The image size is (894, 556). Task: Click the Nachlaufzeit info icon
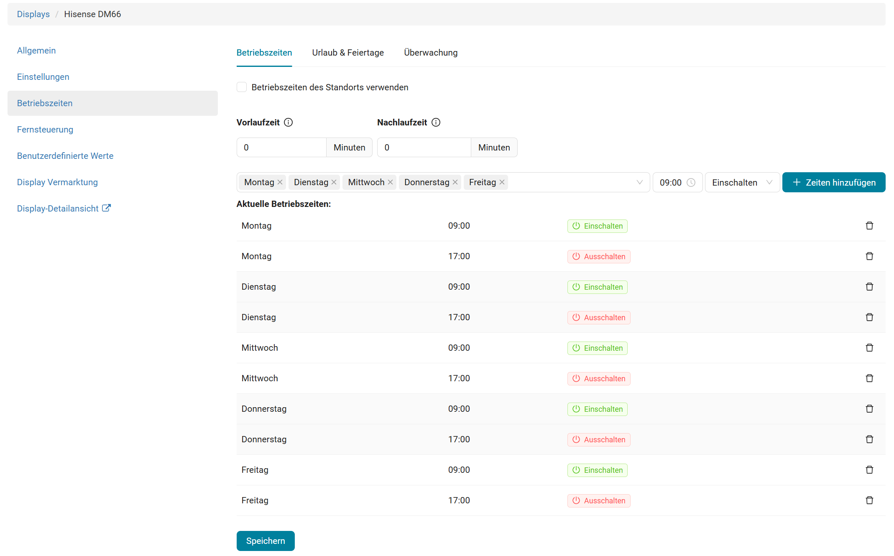[436, 122]
